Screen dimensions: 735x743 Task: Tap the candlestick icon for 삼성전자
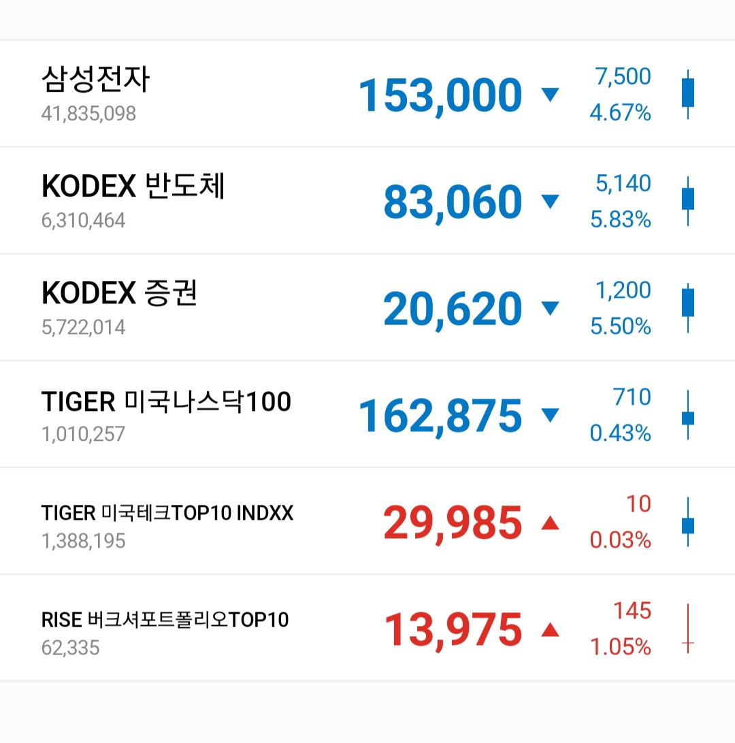click(688, 94)
